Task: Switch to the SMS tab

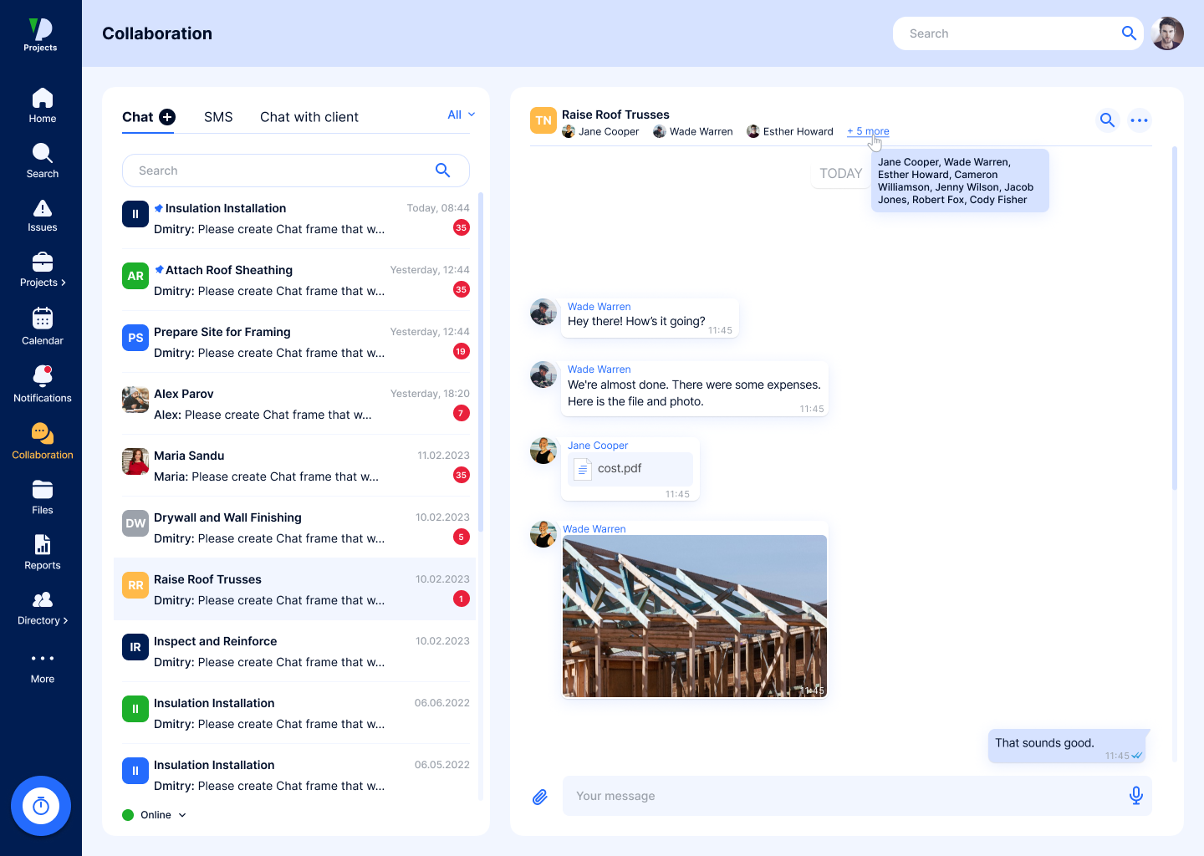Action: point(218,117)
